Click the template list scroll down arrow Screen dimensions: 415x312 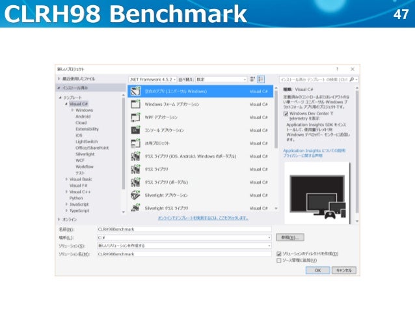point(276,208)
